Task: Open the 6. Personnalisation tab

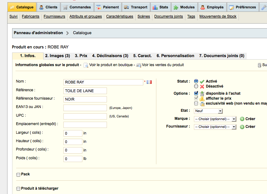Action: coord(175,56)
